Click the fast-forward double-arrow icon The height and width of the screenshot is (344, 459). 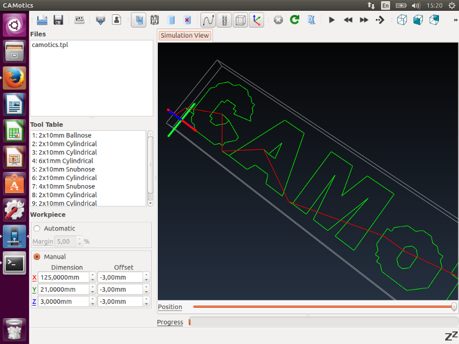click(364, 20)
